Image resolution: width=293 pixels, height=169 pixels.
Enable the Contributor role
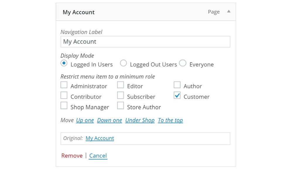64,95
